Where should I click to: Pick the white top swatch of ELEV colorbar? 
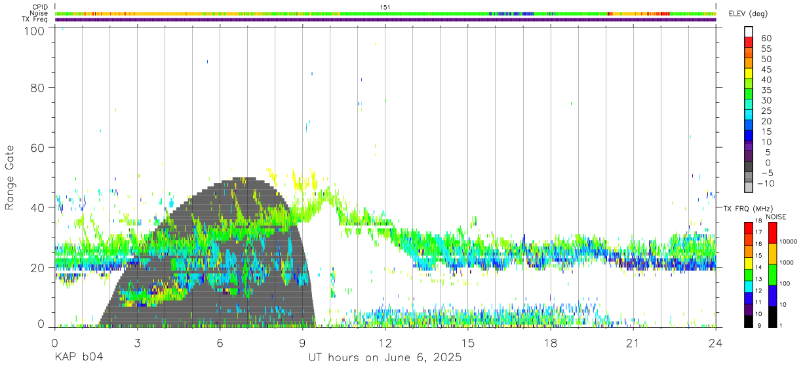(x=749, y=31)
